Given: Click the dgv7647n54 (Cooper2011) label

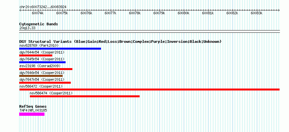Looking at the screenshot, I should [42, 79].
